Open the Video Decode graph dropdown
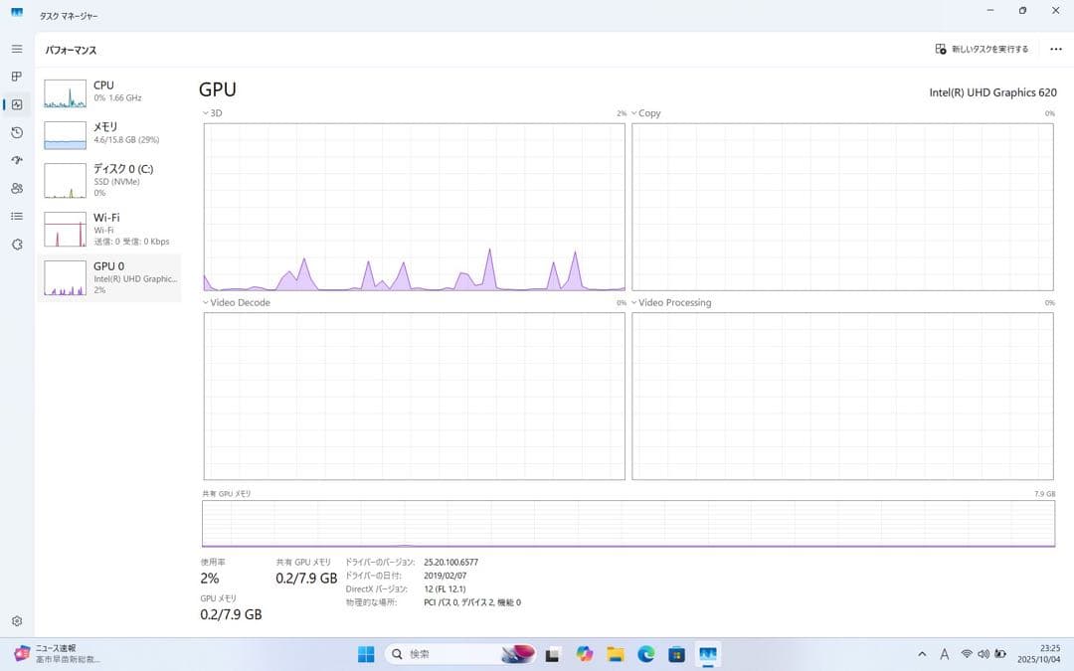Viewport: 1074px width, 671px height. point(204,302)
